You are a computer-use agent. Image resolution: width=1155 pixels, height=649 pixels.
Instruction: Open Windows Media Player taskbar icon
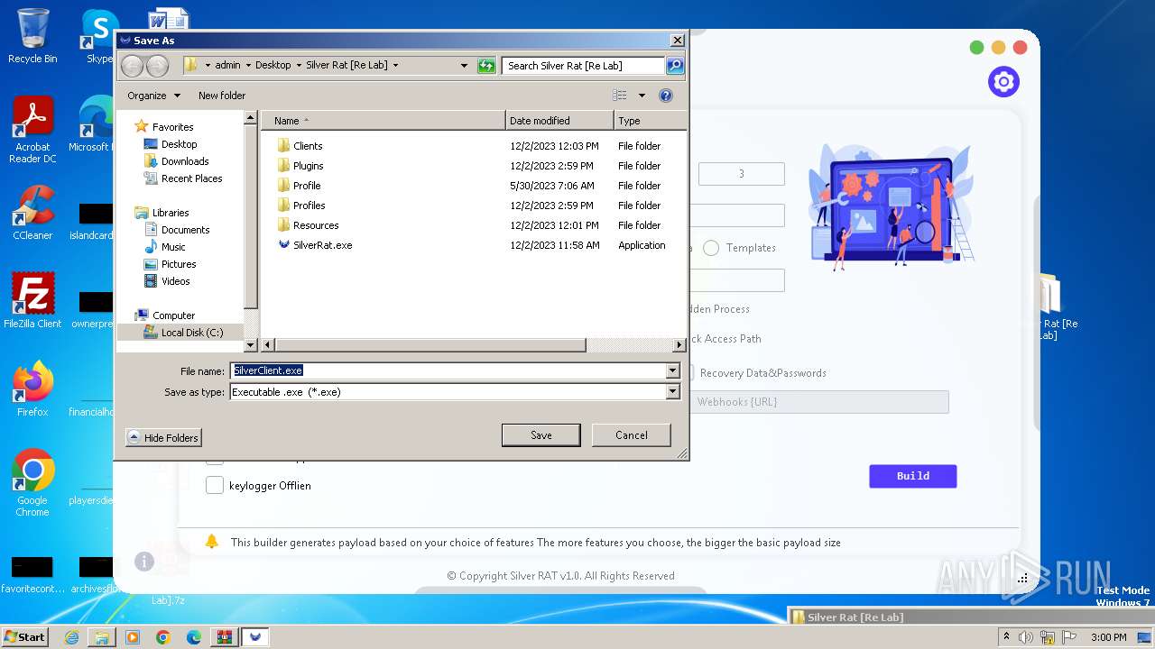[x=133, y=637]
